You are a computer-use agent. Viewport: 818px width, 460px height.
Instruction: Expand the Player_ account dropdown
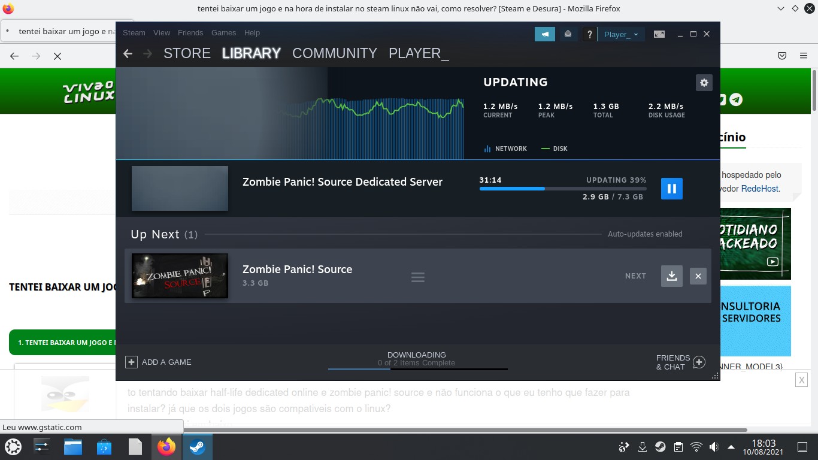click(621, 34)
